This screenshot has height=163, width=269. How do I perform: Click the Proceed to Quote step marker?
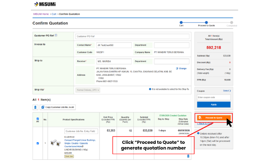(x=206, y=22)
